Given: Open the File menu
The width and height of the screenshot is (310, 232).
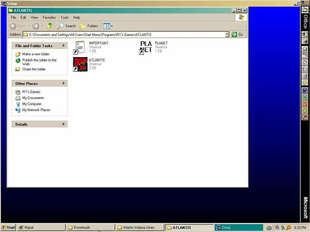Looking at the screenshot, I should coord(13,17).
